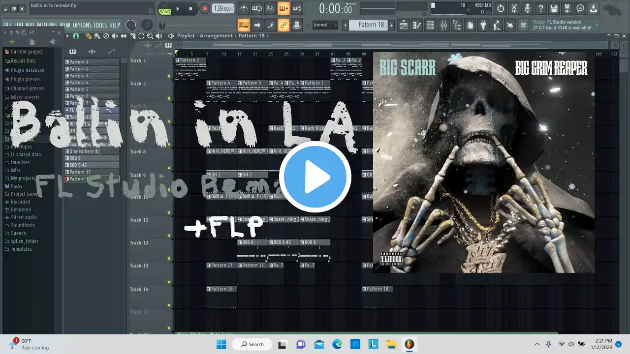Open the audio editor scissors icon
The image size is (630, 354).
(x=514, y=8)
